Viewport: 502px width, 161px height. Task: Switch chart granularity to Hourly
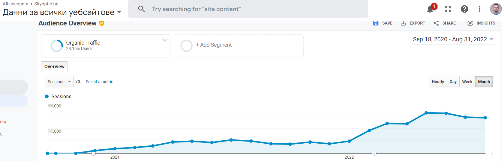(x=438, y=82)
